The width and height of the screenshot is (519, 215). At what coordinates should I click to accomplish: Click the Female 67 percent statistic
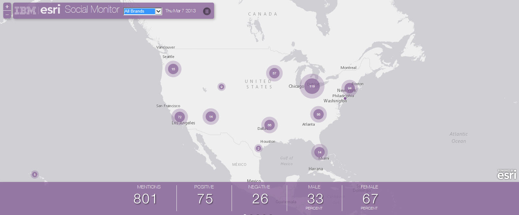click(x=369, y=198)
